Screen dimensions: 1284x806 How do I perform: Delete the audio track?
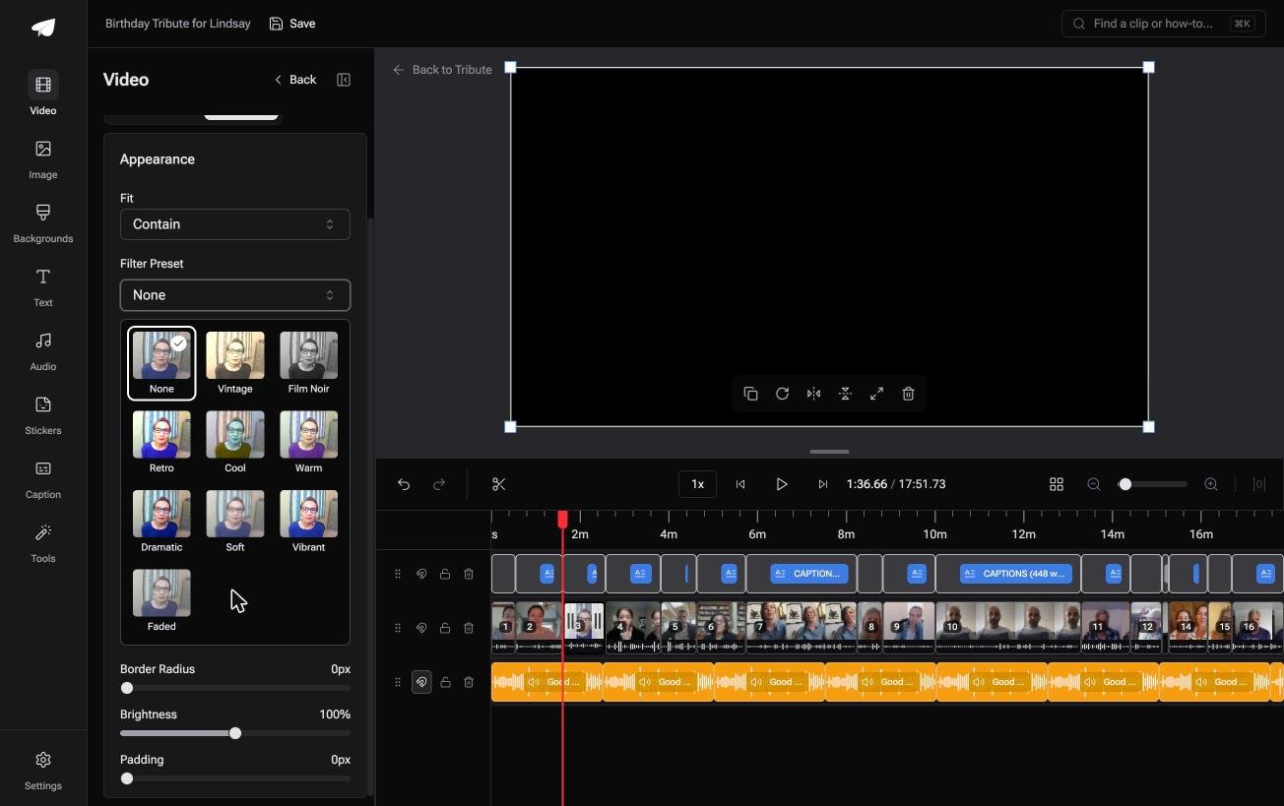coord(469,682)
